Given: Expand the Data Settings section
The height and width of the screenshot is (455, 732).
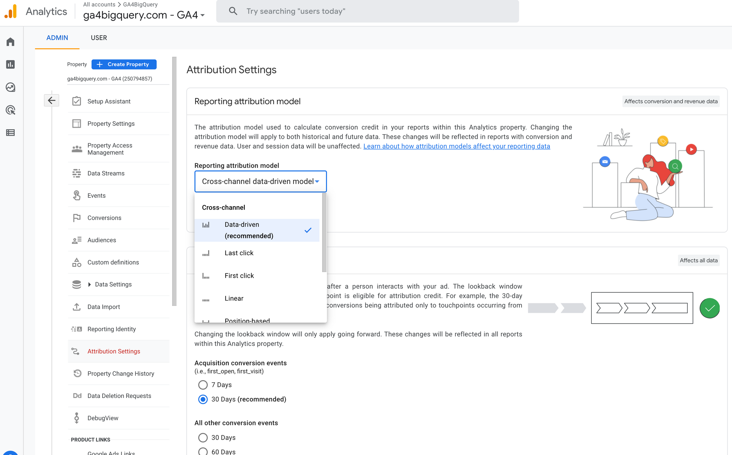Looking at the screenshot, I should pyautogui.click(x=113, y=284).
